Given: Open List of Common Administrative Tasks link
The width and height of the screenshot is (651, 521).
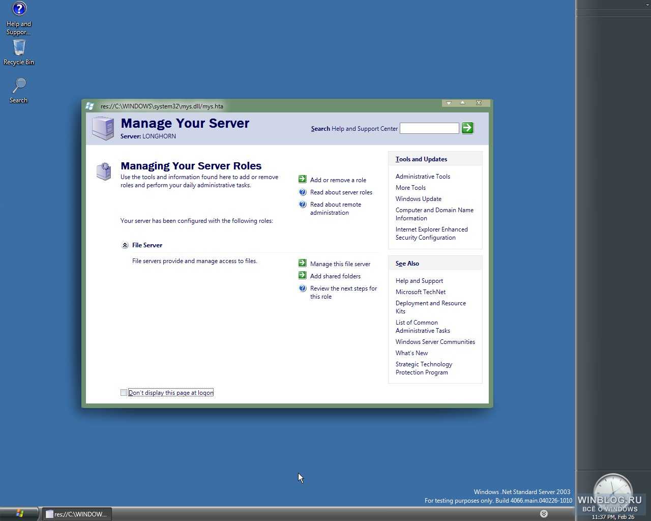Looking at the screenshot, I should click(423, 327).
